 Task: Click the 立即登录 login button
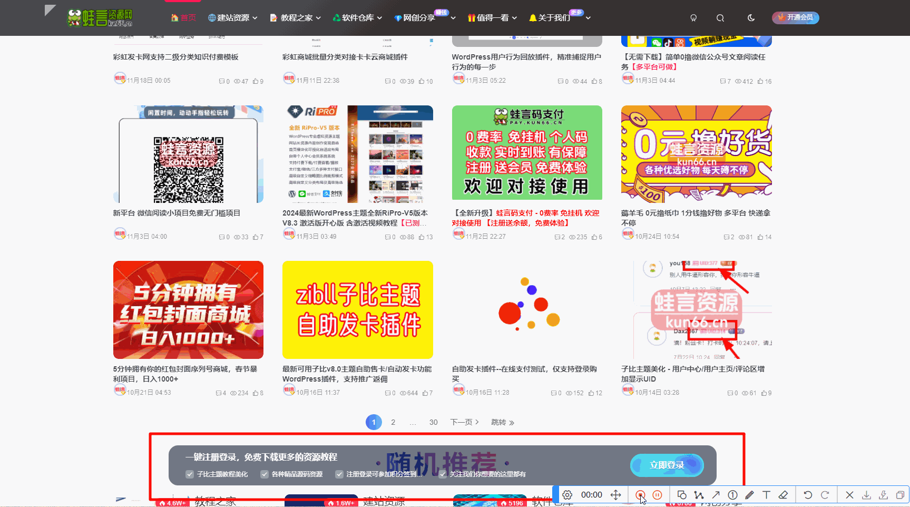point(667,465)
